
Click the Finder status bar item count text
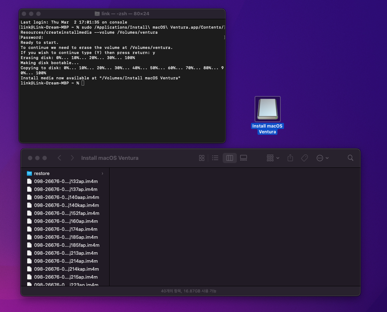point(189,291)
